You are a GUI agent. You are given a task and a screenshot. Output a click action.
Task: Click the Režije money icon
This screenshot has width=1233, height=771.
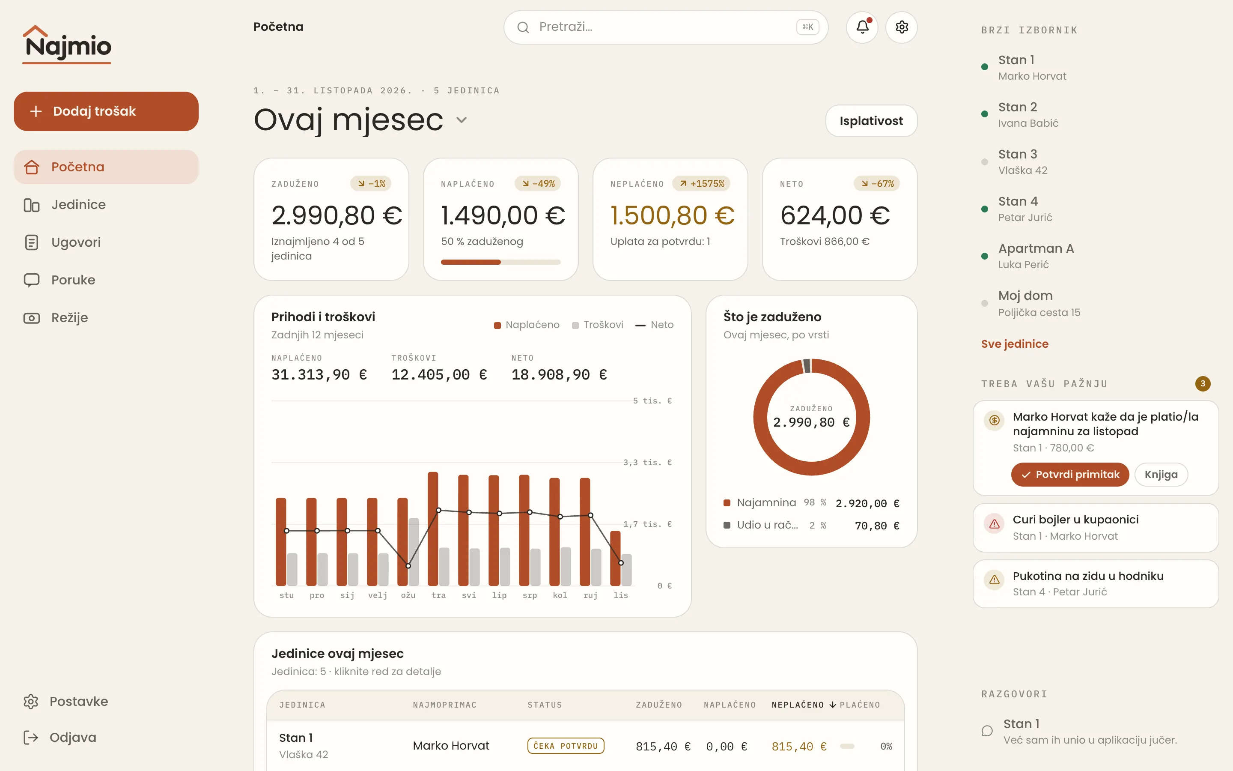(x=32, y=318)
